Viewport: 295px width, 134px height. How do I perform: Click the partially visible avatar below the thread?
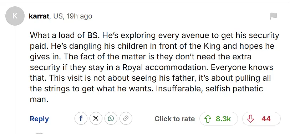(40, 133)
